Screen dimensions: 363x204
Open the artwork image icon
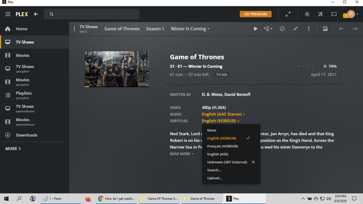coord(325,29)
